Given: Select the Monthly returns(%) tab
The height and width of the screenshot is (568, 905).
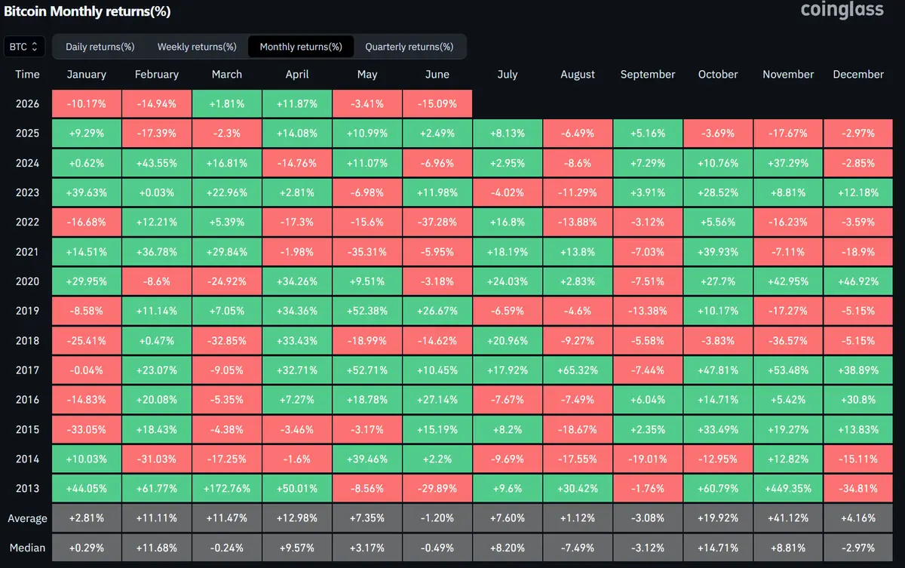Looking at the screenshot, I should [x=300, y=47].
